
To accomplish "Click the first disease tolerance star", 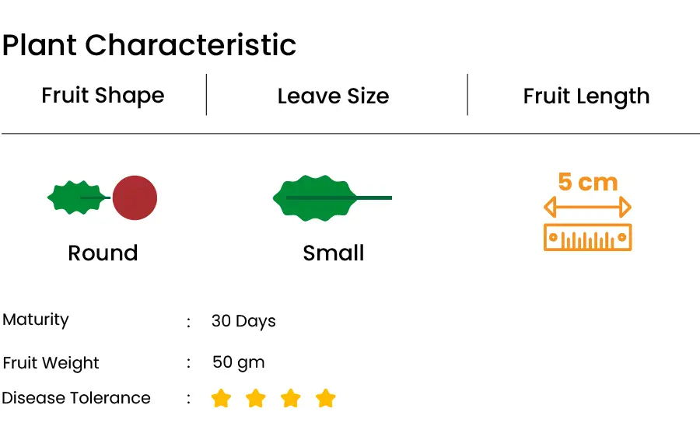I will pos(221,398).
